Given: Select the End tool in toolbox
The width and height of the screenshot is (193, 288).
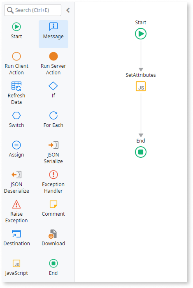Looking at the screenshot, I should point(53,267).
